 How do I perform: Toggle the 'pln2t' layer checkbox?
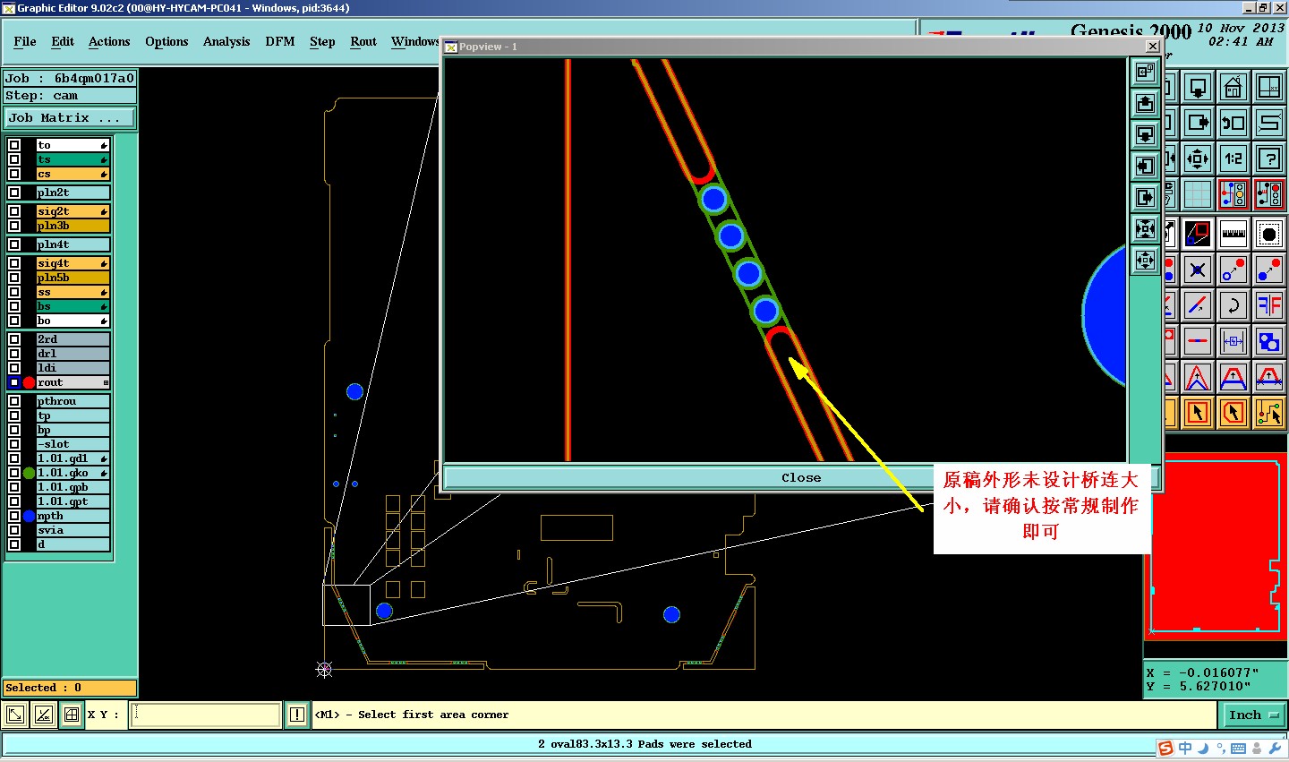coord(14,193)
